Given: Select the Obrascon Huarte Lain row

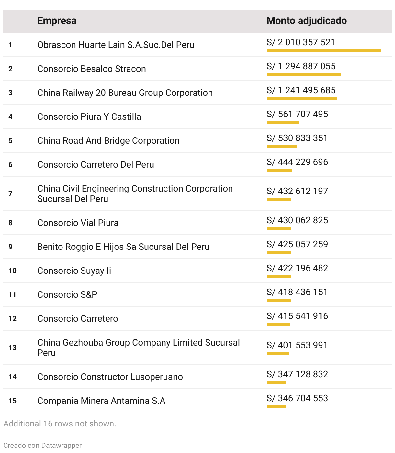Looking at the screenshot, I should (x=116, y=45).
